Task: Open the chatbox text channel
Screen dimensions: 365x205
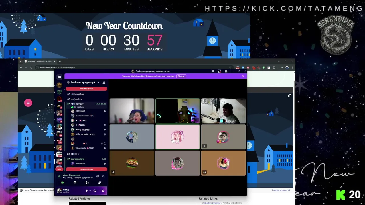Action: (x=86, y=94)
